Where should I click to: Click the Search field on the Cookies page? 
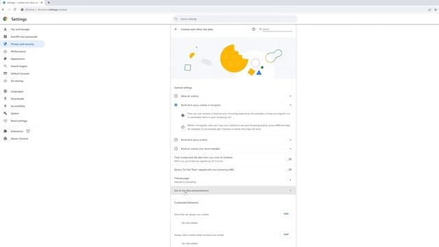pos(277,29)
